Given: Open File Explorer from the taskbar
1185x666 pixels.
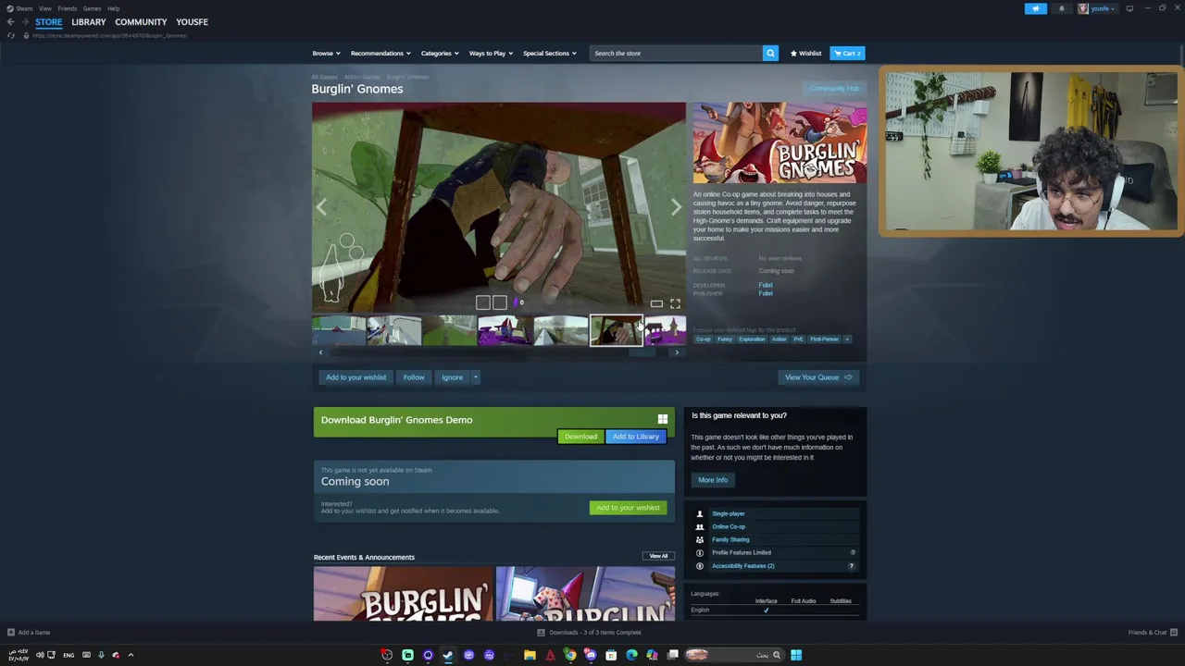Looking at the screenshot, I should point(530,655).
